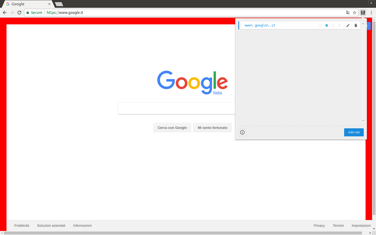Image resolution: width=376 pixels, height=235 pixels.
Task: Open the Termini footer link
Action: [x=338, y=226]
